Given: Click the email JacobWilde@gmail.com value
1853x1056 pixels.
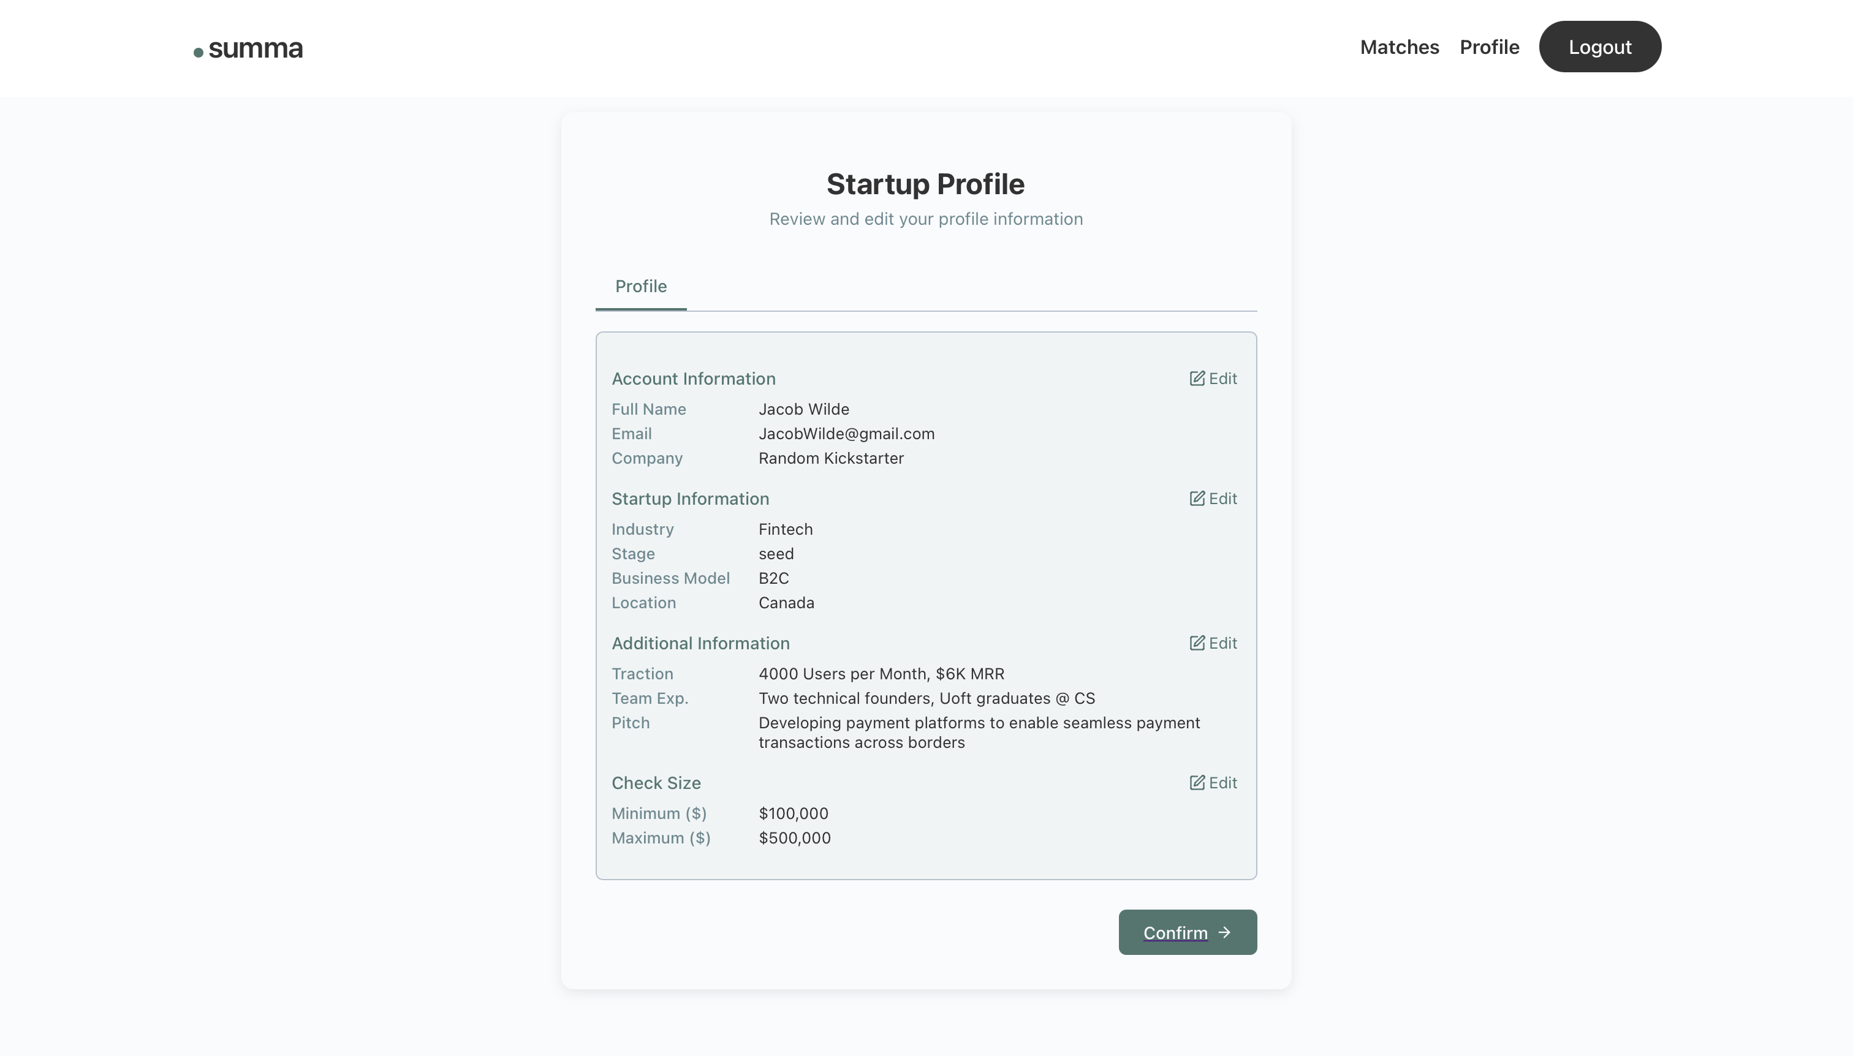Looking at the screenshot, I should pyautogui.click(x=846, y=434).
